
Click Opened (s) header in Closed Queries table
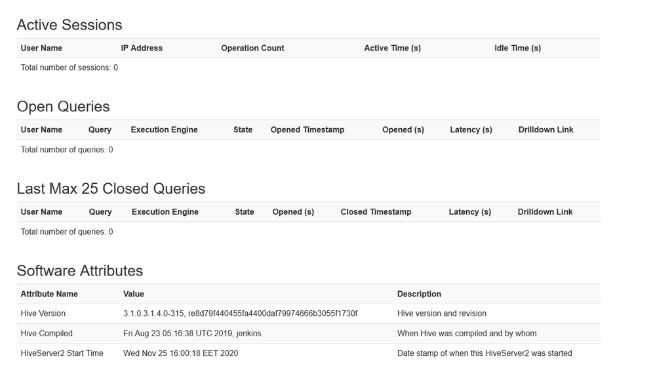293,212
